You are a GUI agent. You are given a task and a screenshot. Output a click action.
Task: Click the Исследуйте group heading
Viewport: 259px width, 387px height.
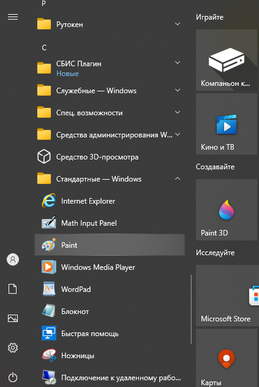215,253
